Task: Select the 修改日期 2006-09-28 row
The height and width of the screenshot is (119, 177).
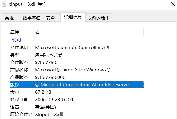Action: coord(77,100)
